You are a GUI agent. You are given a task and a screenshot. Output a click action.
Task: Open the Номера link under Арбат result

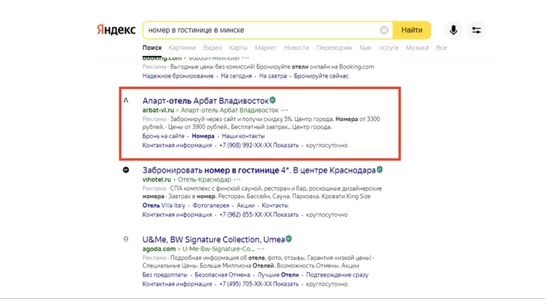(203, 136)
